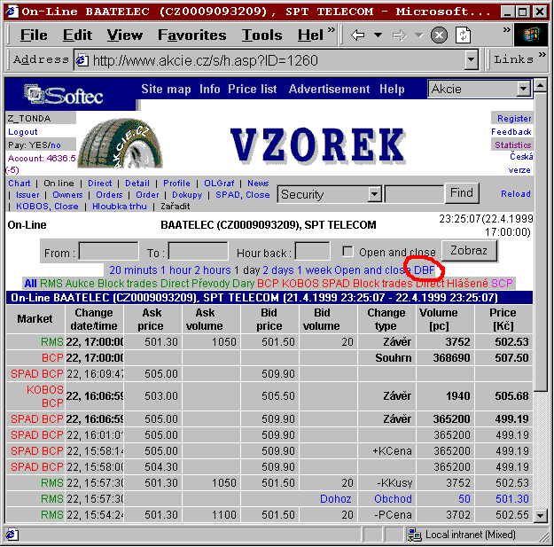554x547 pixels.
Task: Click the akcie.cz tire logo image
Action: tap(120, 143)
